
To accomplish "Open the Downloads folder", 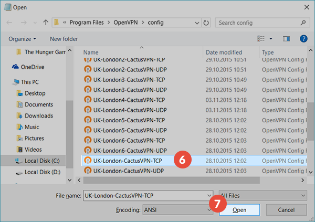I will pos(35,115).
